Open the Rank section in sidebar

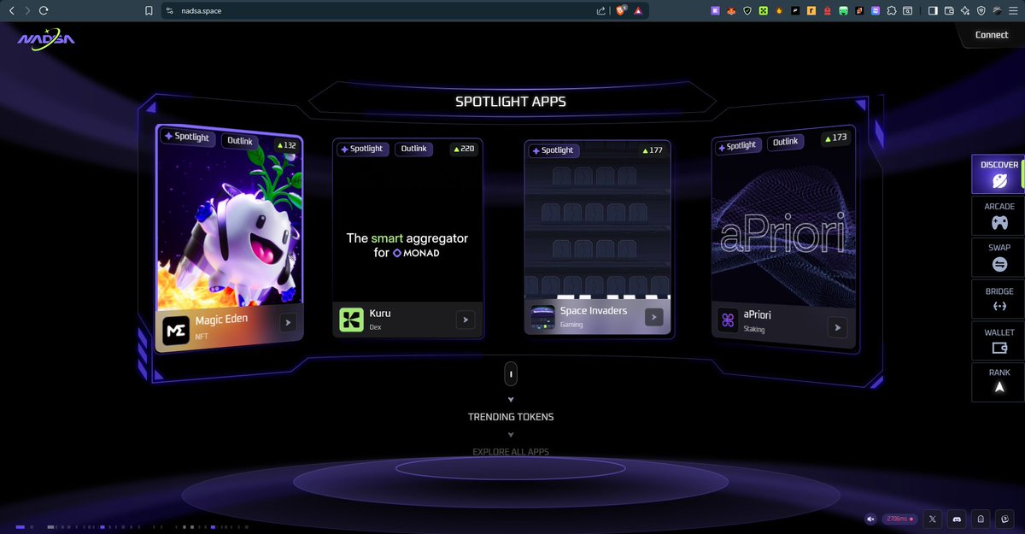[x=999, y=381]
